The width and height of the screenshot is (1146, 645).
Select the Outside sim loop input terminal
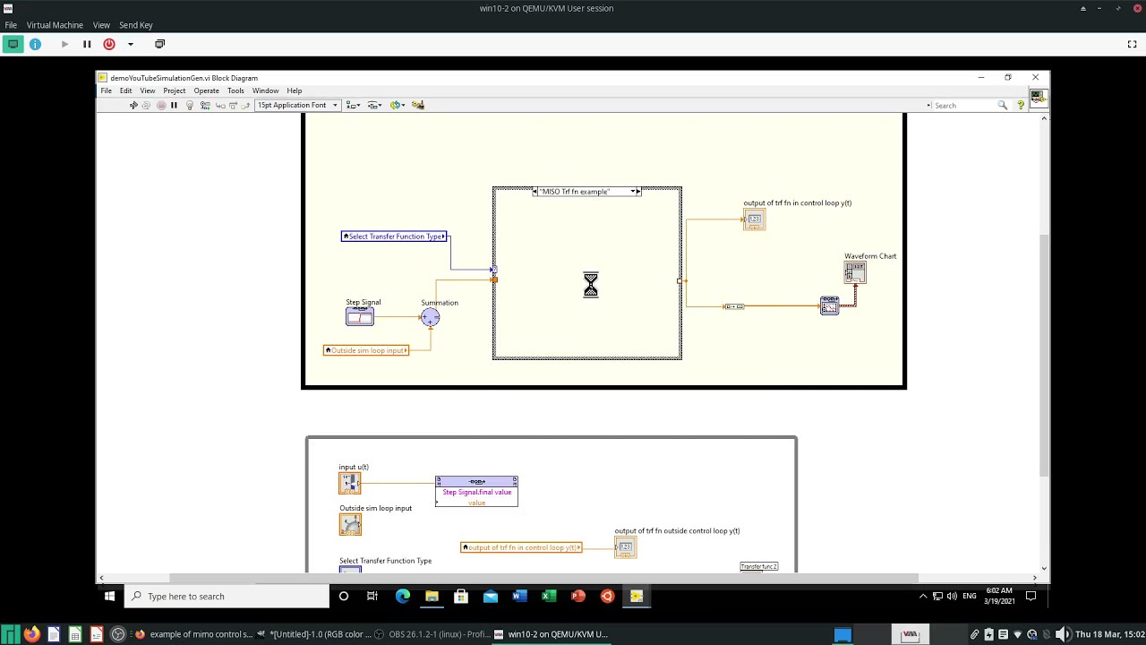(x=350, y=524)
